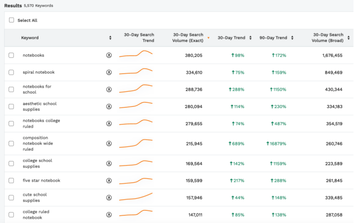
Task: Click the 30-Day Search Volume (Broad) header
Action: pos(328,38)
